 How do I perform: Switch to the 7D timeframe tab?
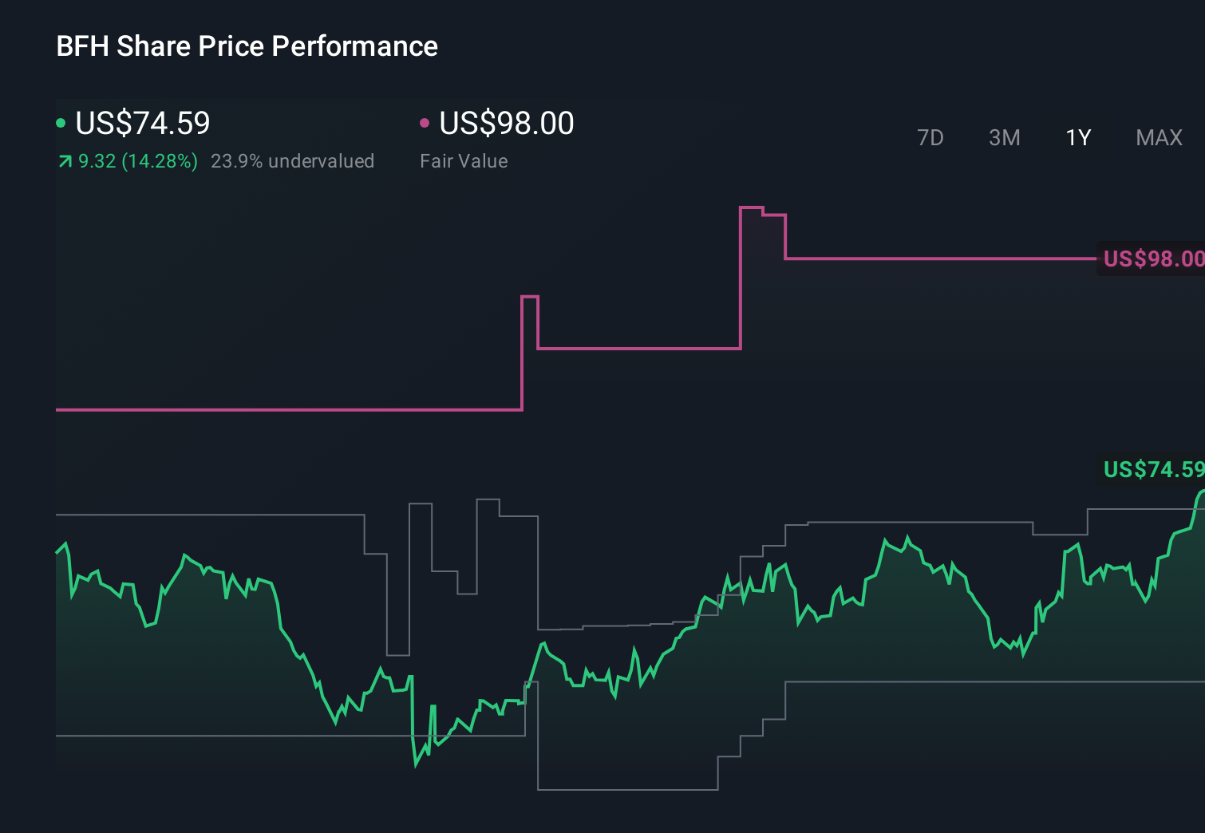[x=931, y=137]
